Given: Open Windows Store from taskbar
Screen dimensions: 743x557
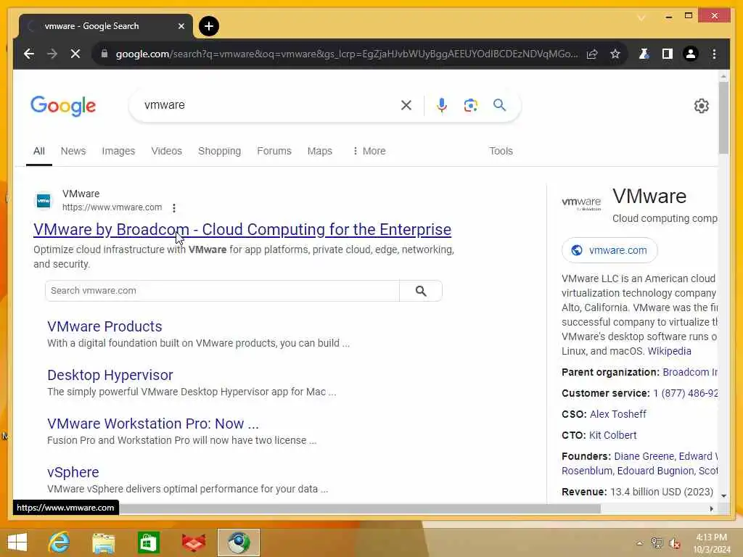Looking at the screenshot, I should click(x=148, y=542).
